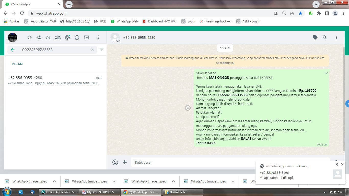The width and height of the screenshot is (349, 196).
Task: Open the HCIS bookmark
Action: click(x=100, y=21)
